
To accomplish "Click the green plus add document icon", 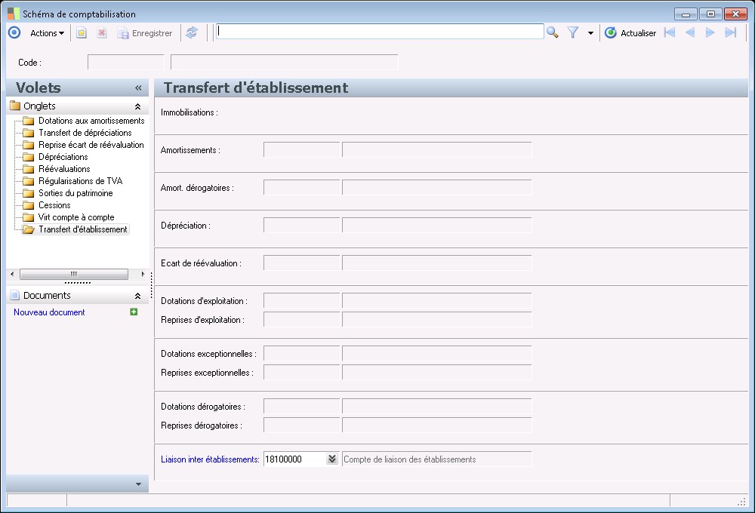I will (x=134, y=312).
